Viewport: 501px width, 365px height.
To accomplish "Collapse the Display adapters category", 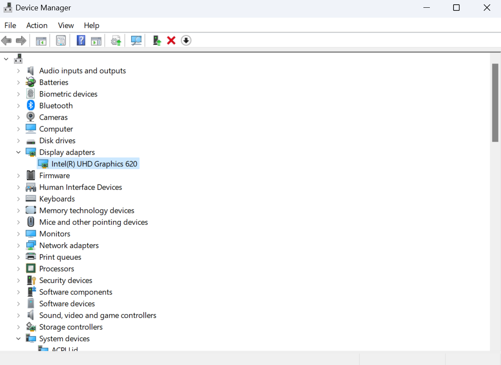I will [19, 152].
